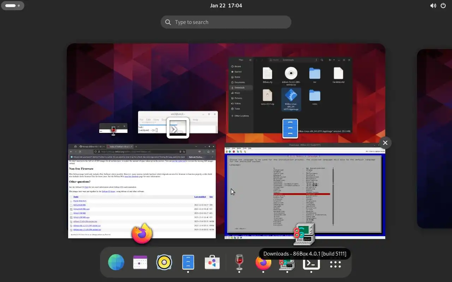Select the 86Box installer window thumbnail
The height and width of the screenshot is (282, 452).
tap(305, 191)
